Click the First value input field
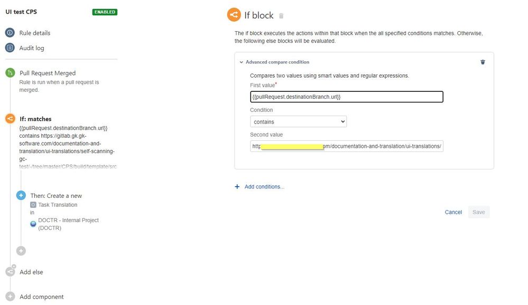 (346, 97)
